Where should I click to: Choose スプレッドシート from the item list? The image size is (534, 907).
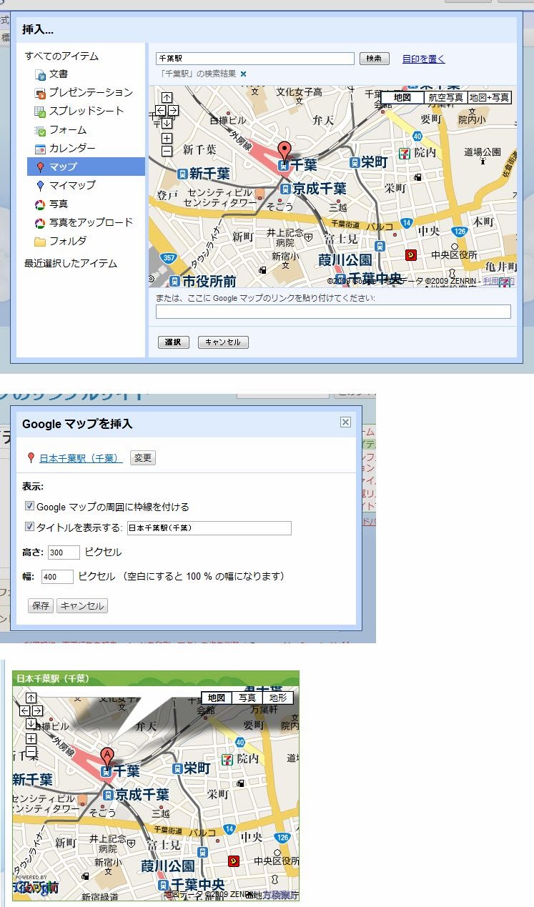(86, 111)
